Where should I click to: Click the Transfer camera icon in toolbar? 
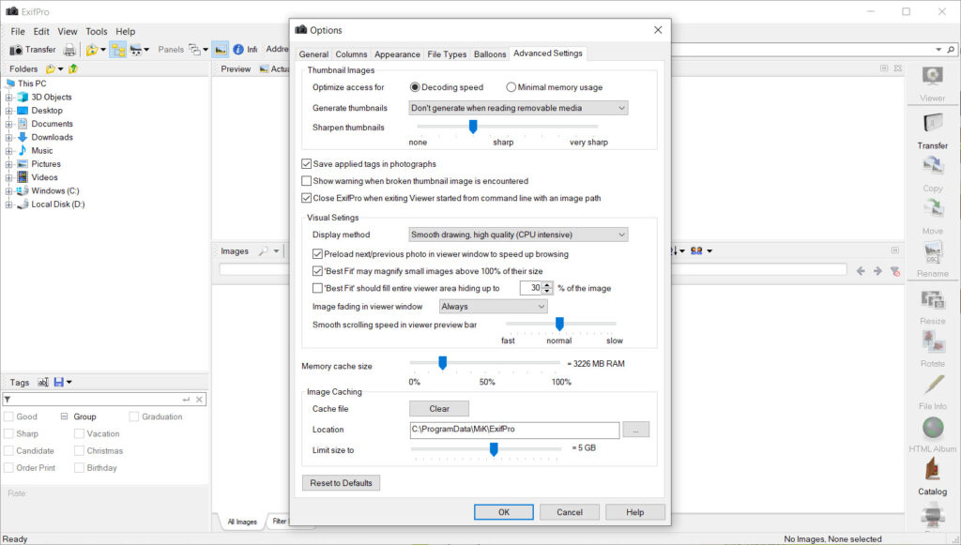(17, 50)
